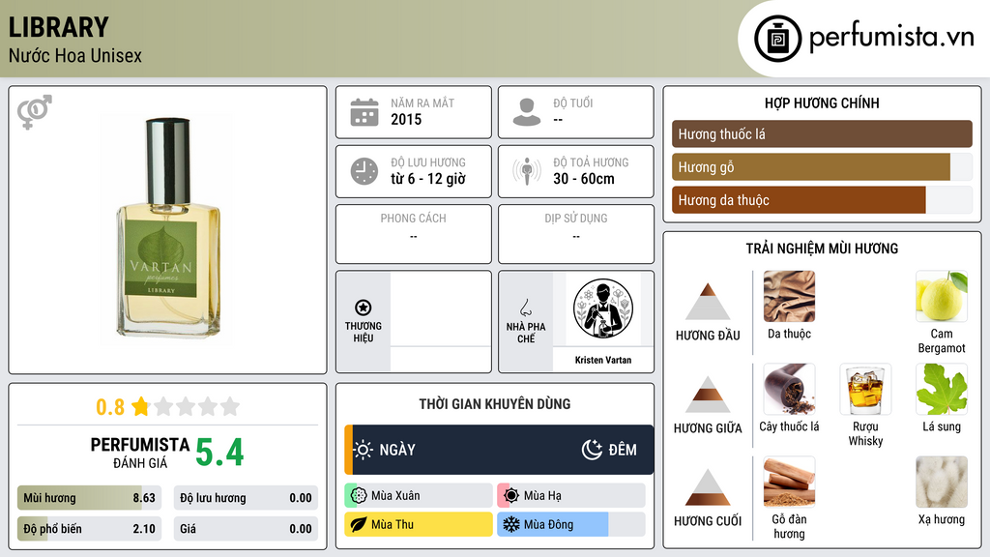Viewport: 990px width, 557px height.
Task: Click the moon icon next to Đêm
Action: [592, 449]
